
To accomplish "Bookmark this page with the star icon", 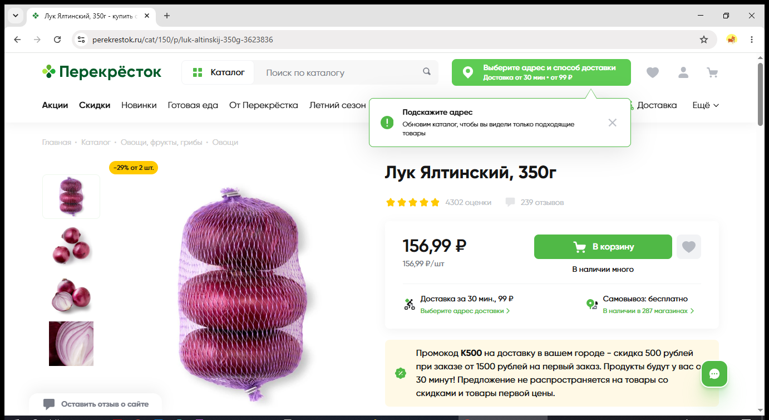I will tap(704, 40).
